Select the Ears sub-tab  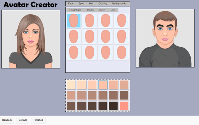(x=113, y=10)
